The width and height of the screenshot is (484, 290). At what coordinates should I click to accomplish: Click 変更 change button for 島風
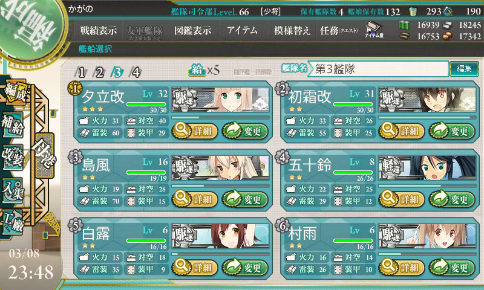[245, 199]
